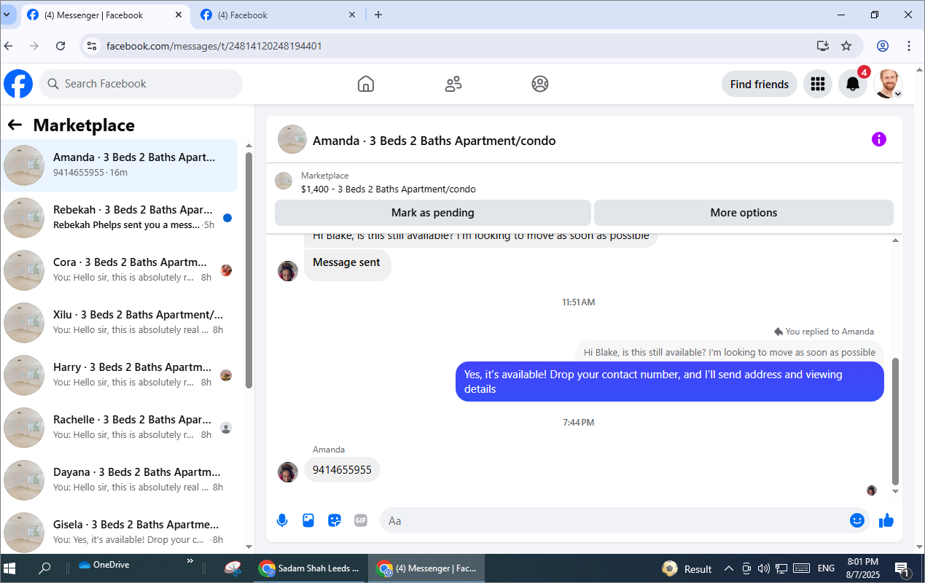Open the volume speaker tray icon
The width and height of the screenshot is (925, 583).
coord(763,568)
